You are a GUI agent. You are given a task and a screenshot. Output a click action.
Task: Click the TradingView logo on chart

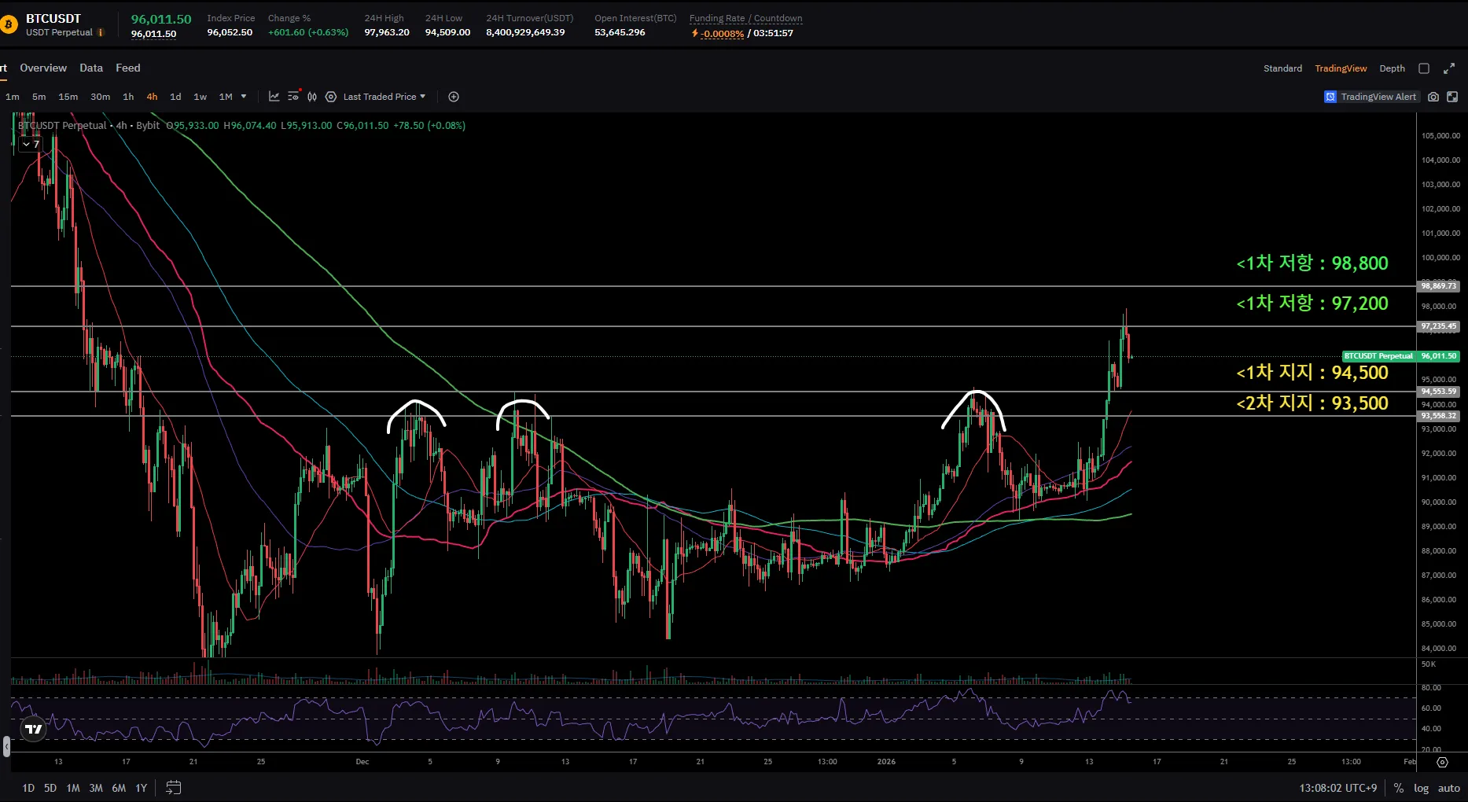point(33,730)
